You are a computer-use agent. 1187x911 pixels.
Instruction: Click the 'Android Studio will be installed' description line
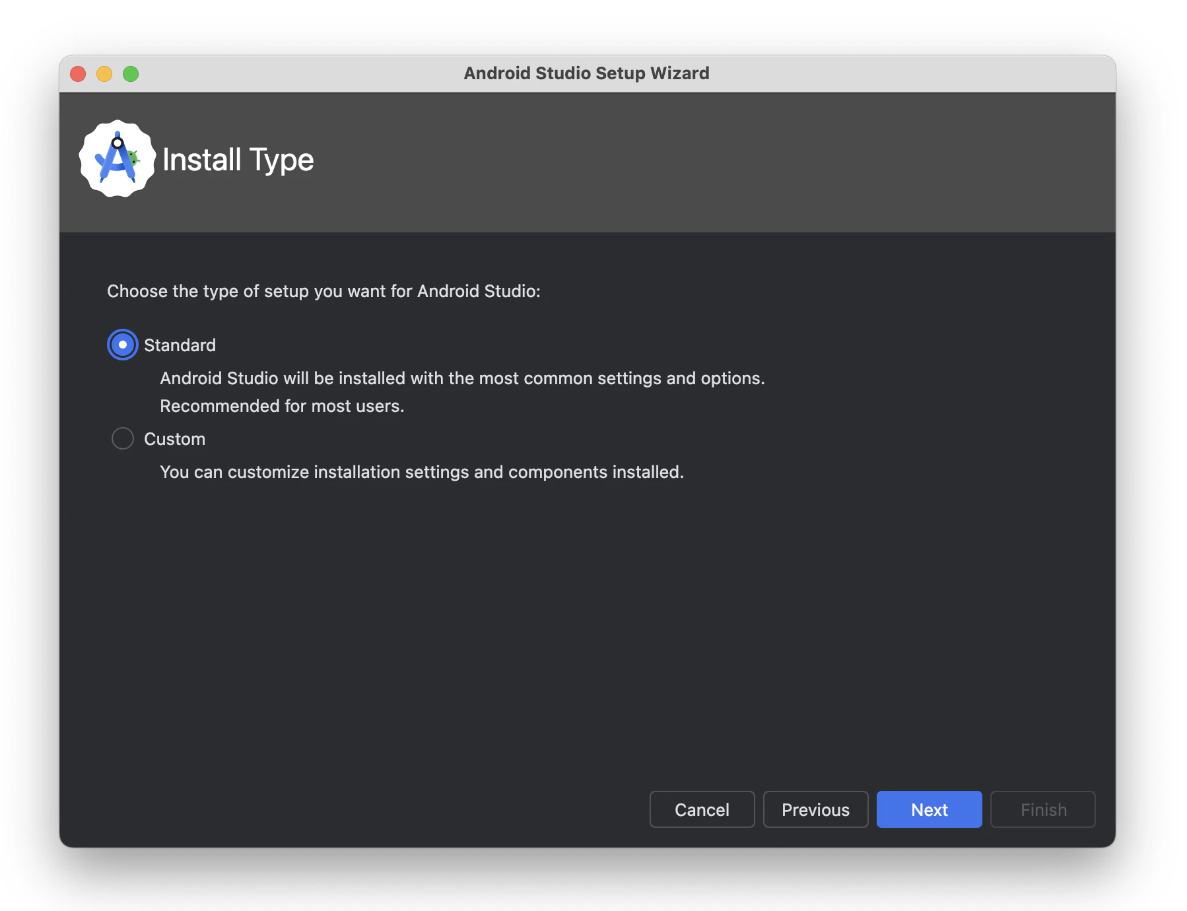click(462, 378)
